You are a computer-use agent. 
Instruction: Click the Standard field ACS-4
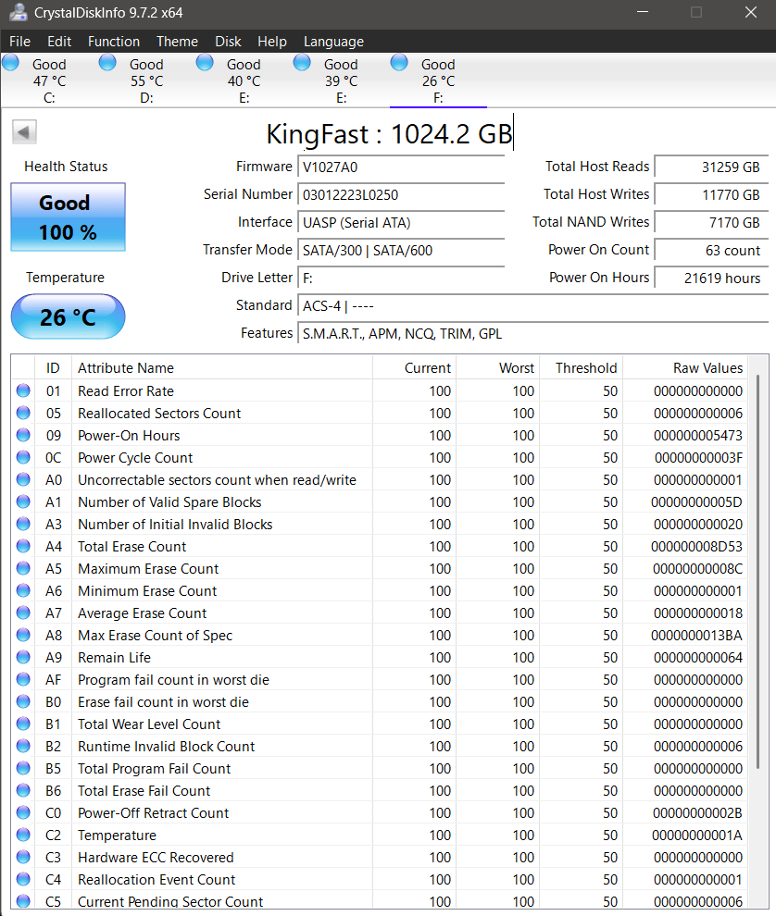[532, 305]
